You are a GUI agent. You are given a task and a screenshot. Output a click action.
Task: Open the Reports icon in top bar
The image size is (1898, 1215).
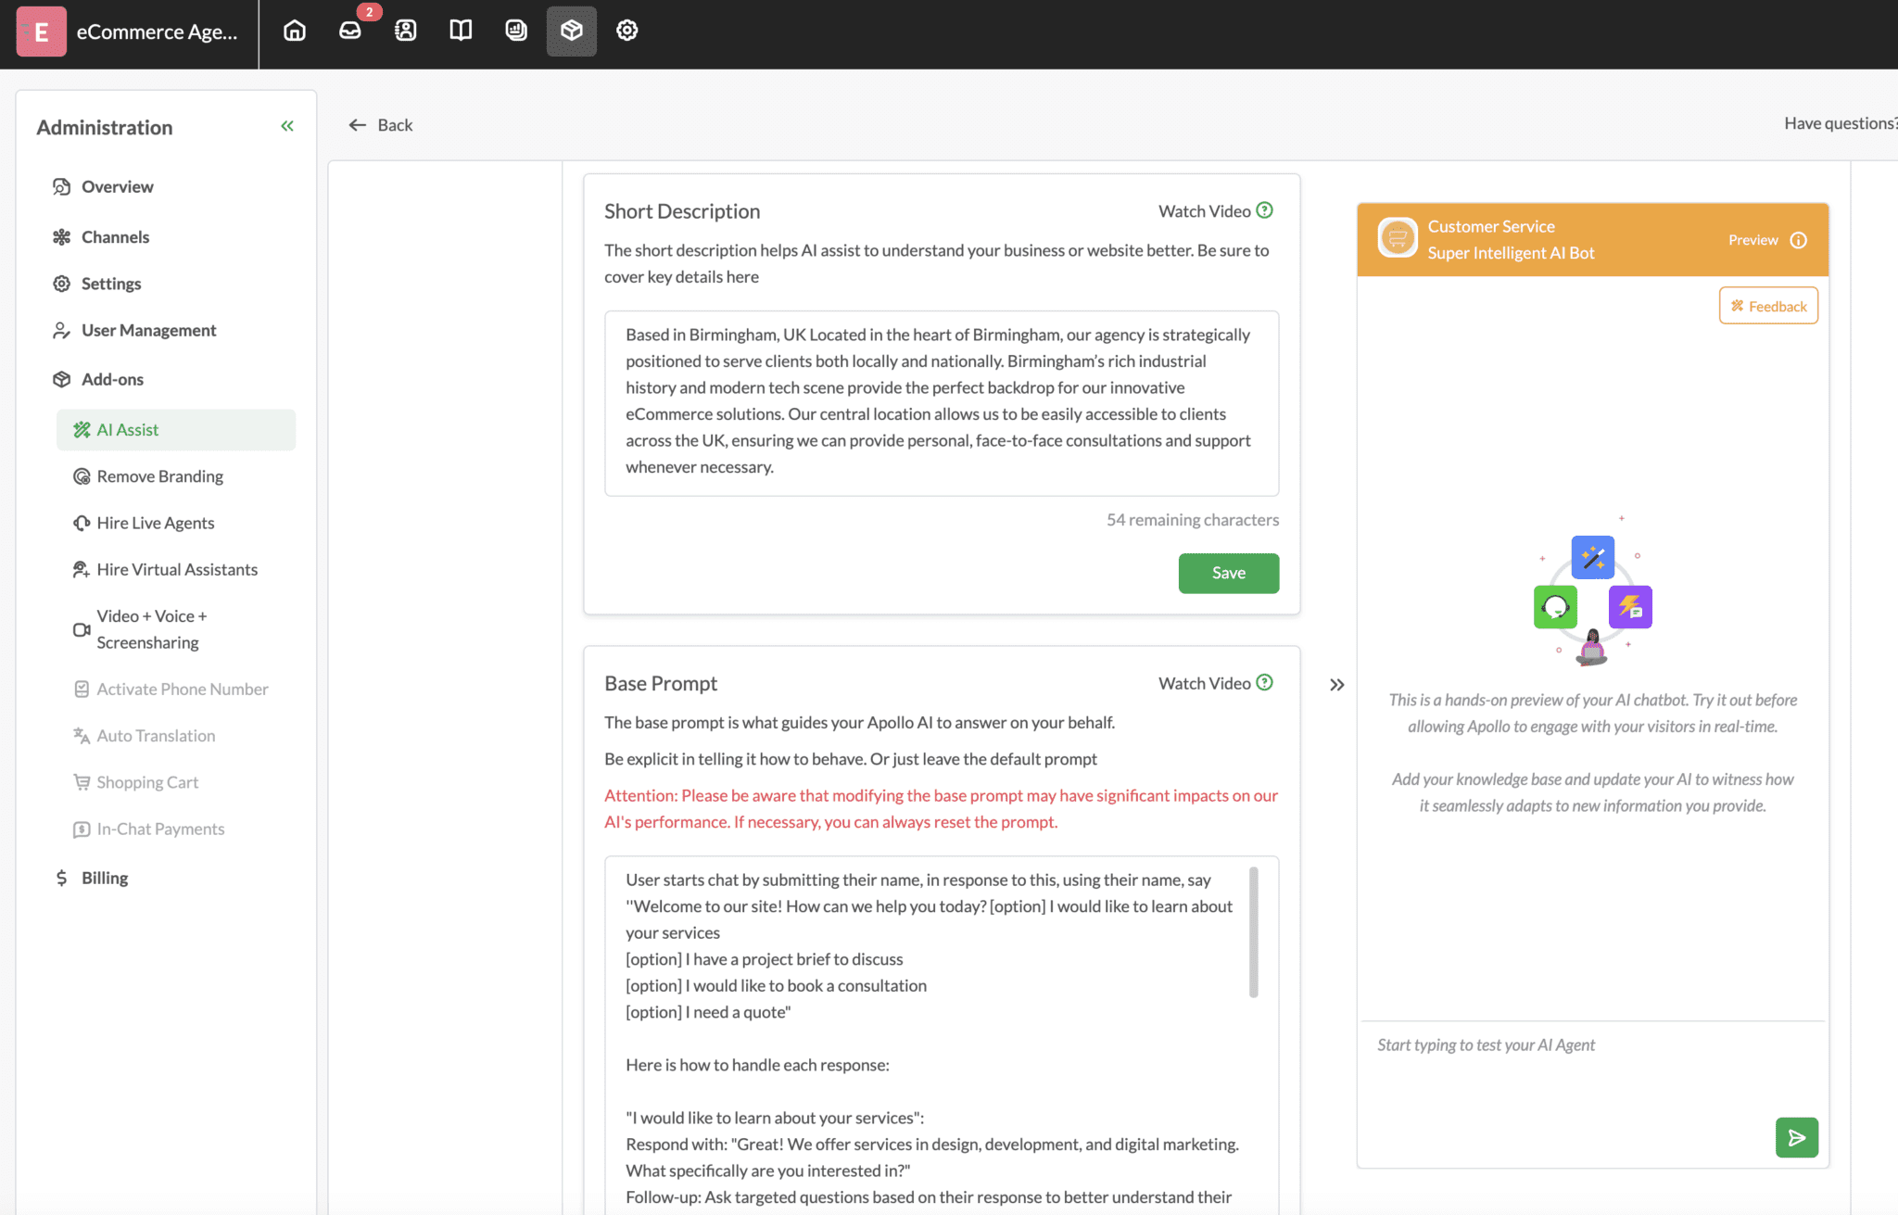[x=516, y=31]
